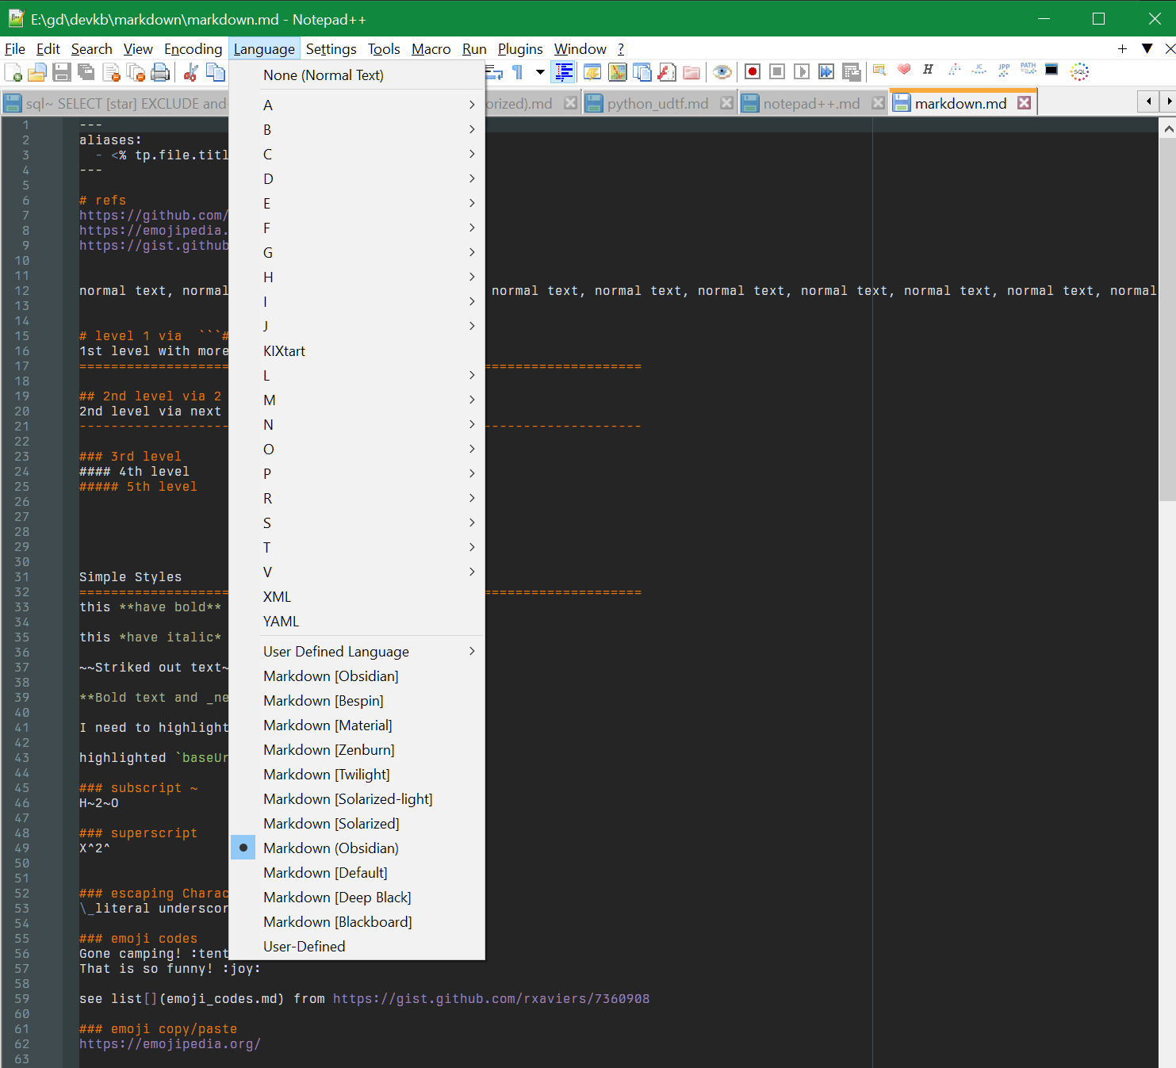Select checked Markdown (Obsidian) entry
The width and height of the screenshot is (1176, 1068).
(357, 848)
